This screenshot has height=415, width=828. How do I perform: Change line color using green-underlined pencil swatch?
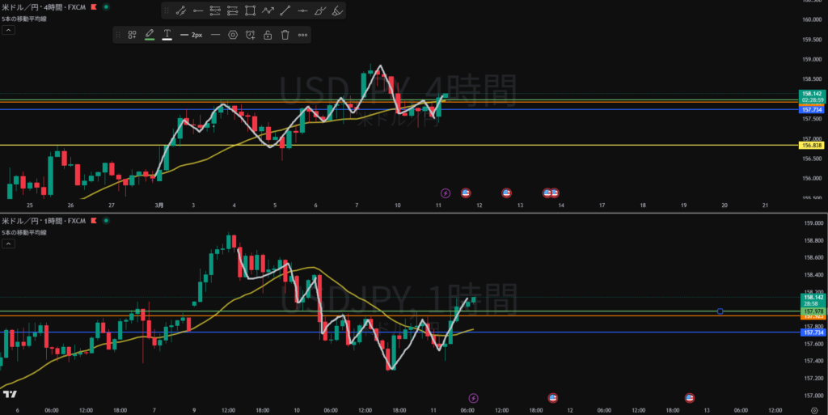tap(150, 35)
